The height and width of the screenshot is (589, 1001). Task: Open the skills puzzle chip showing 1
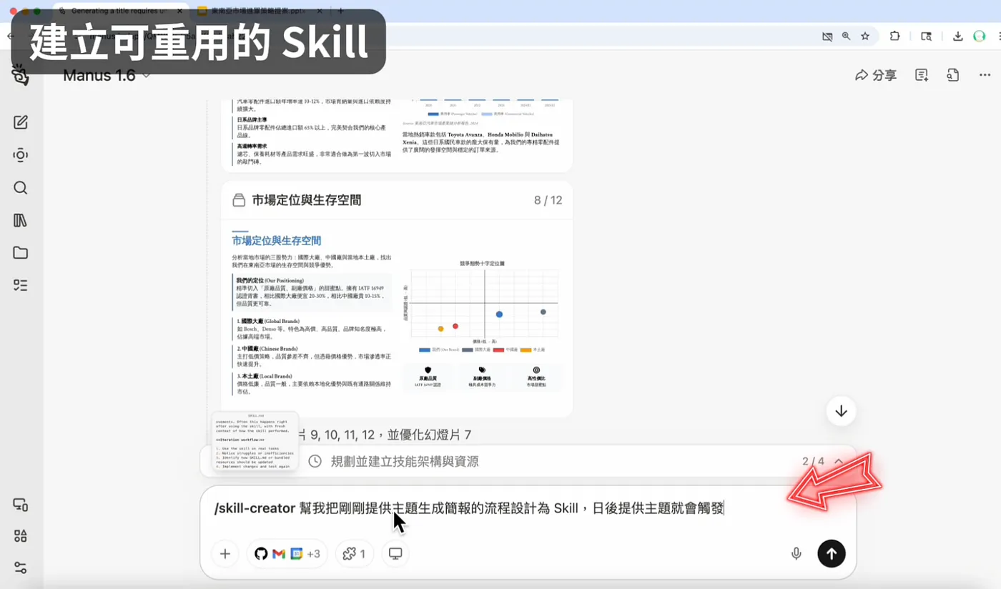point(354,553)
